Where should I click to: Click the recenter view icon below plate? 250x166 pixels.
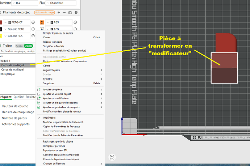[x=112, y=157]
